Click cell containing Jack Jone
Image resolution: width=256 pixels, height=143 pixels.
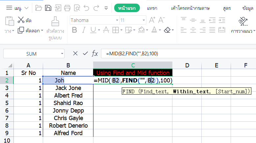(x=68, y=88)
